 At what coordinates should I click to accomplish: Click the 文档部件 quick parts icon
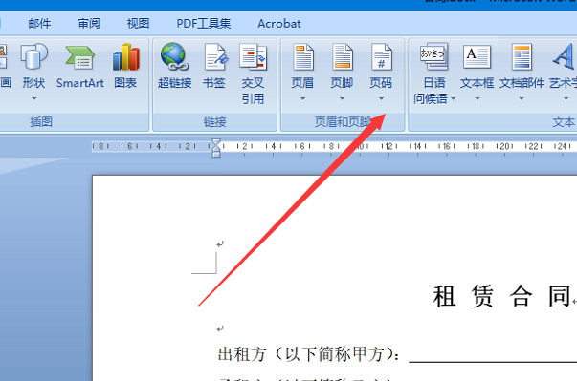coord(522,57)
